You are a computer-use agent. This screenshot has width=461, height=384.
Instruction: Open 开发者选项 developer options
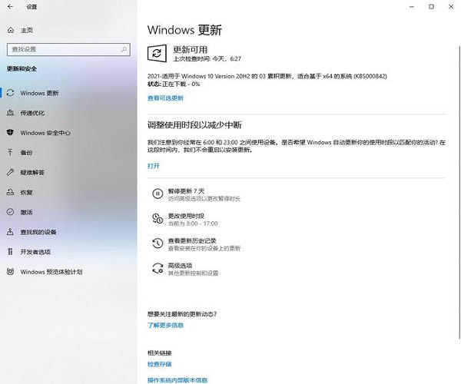click(x=35, y=252)
